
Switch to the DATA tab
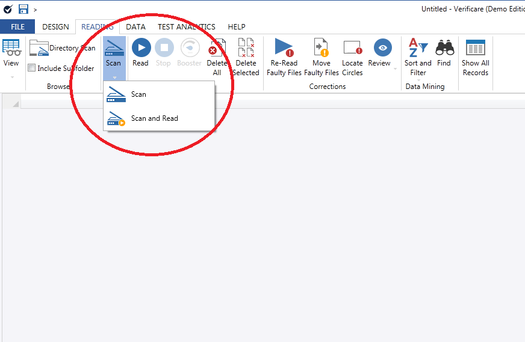click(x=135, y=26)
